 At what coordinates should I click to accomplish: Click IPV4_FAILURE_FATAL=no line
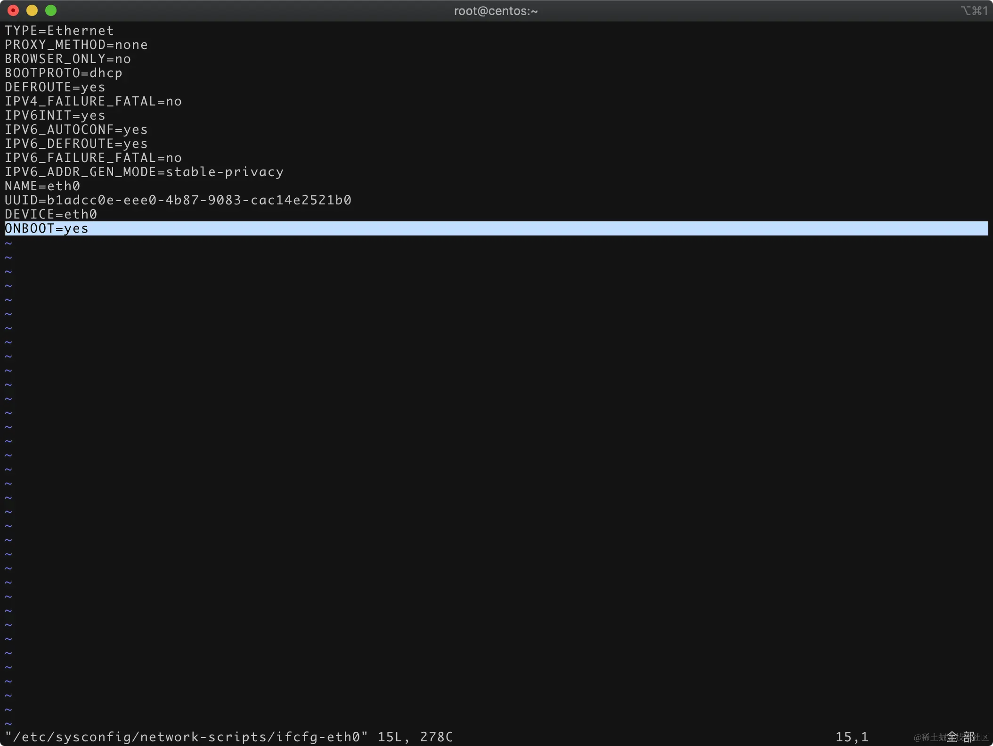pos(93,102)
